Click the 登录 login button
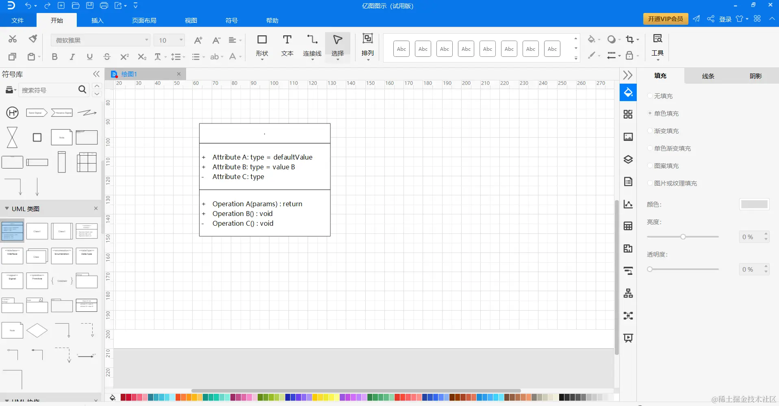 click(725, 19)
